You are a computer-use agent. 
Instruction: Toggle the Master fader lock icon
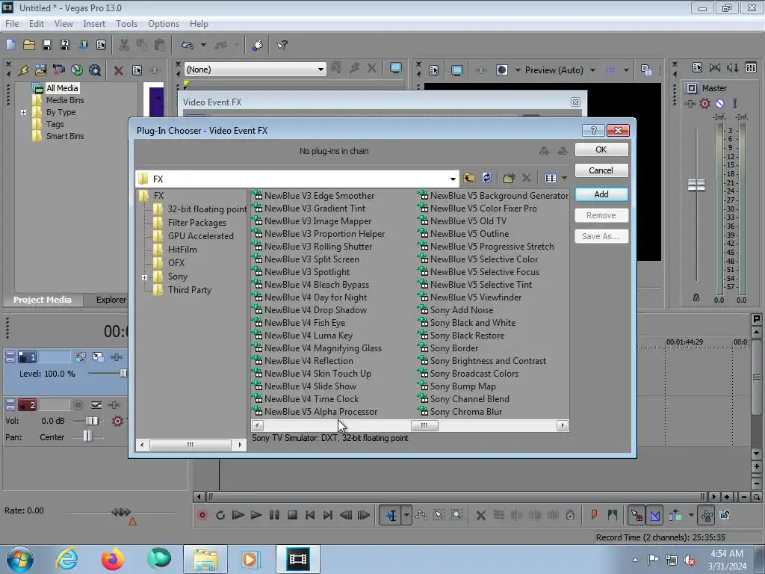pos(696,297)
